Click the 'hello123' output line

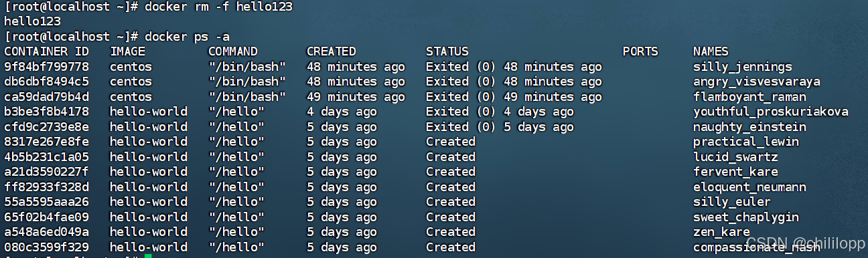(32, 21)
